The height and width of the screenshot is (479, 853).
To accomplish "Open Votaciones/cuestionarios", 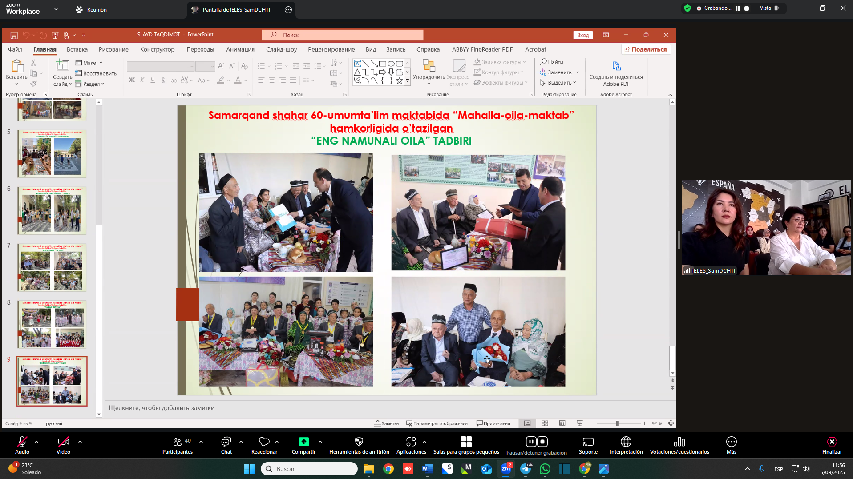I will pos(679,445).
